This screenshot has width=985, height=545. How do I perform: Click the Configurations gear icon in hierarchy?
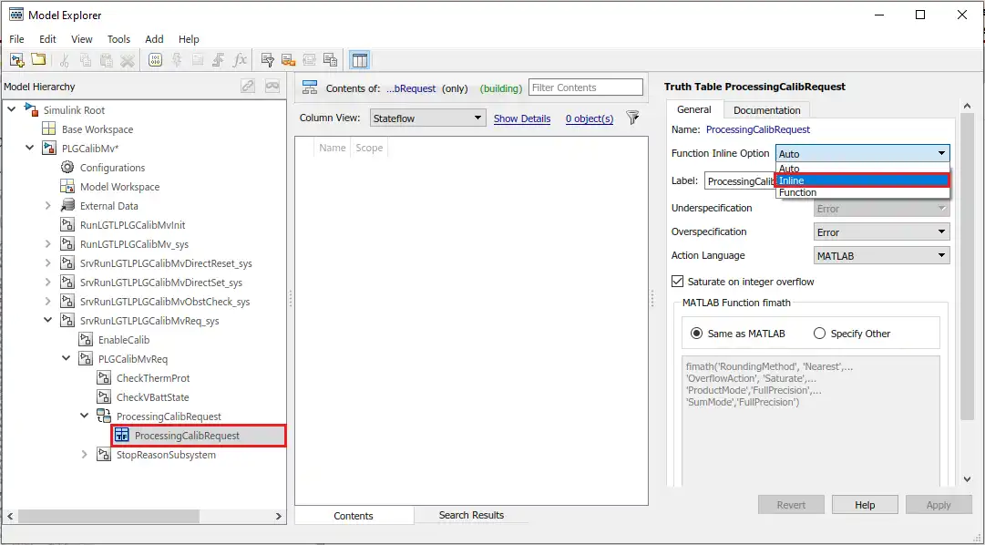pyautogui.click(x=67, y=168)
